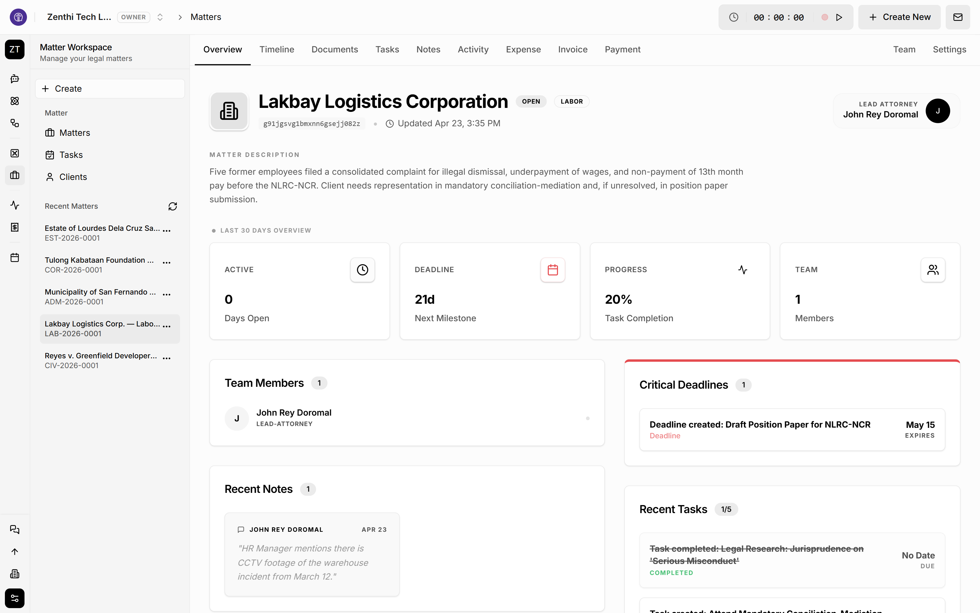Open Tulong Kabataan Foundation recent matter
Viewport: 980px width, 613px height.
click(x=99, y=265)
